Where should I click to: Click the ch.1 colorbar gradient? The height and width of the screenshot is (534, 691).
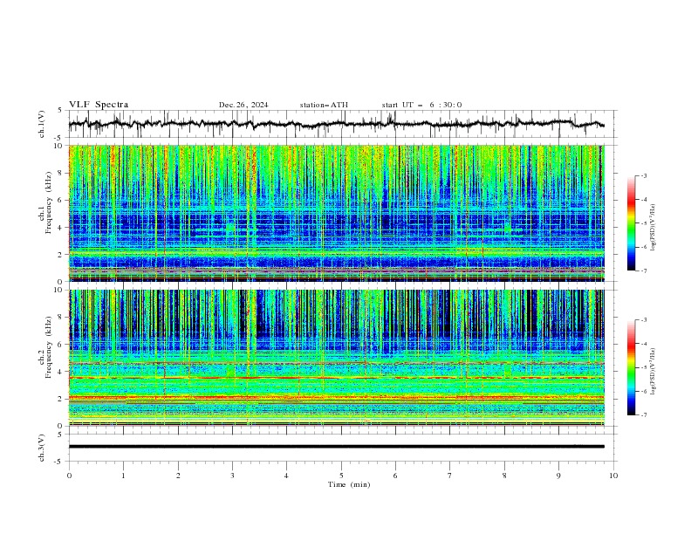click(632, 223)
